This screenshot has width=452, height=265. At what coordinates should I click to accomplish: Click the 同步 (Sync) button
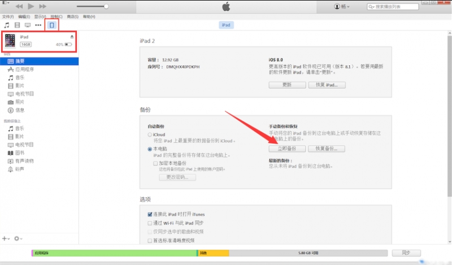click(406, 253)
